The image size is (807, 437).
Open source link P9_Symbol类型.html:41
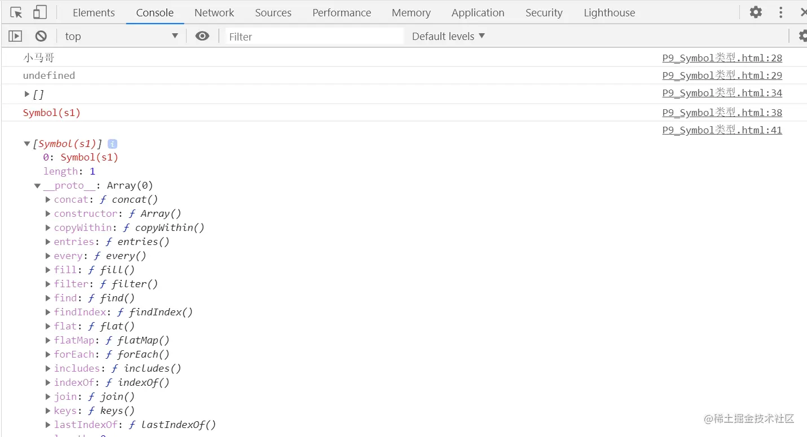[722, 130]
